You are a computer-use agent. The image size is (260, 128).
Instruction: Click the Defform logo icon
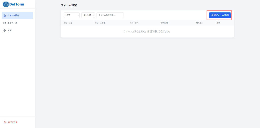(6, 4)
